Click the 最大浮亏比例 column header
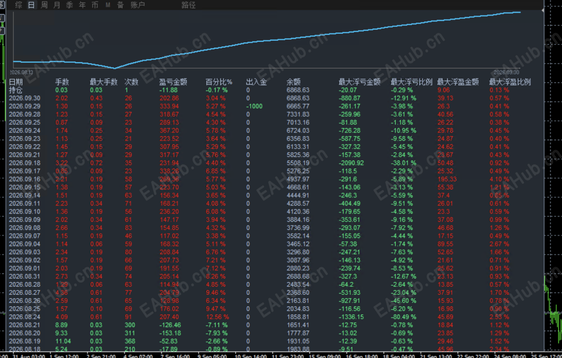This screenshot has height=358, width=562. pos(411,82)
